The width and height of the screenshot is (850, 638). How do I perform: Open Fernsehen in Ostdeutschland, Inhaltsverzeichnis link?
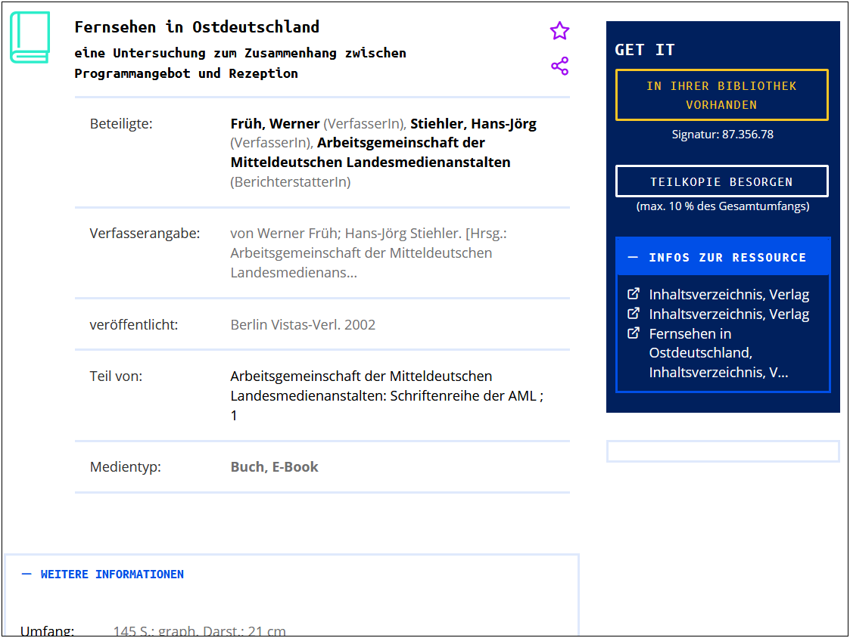click(718, 352)
